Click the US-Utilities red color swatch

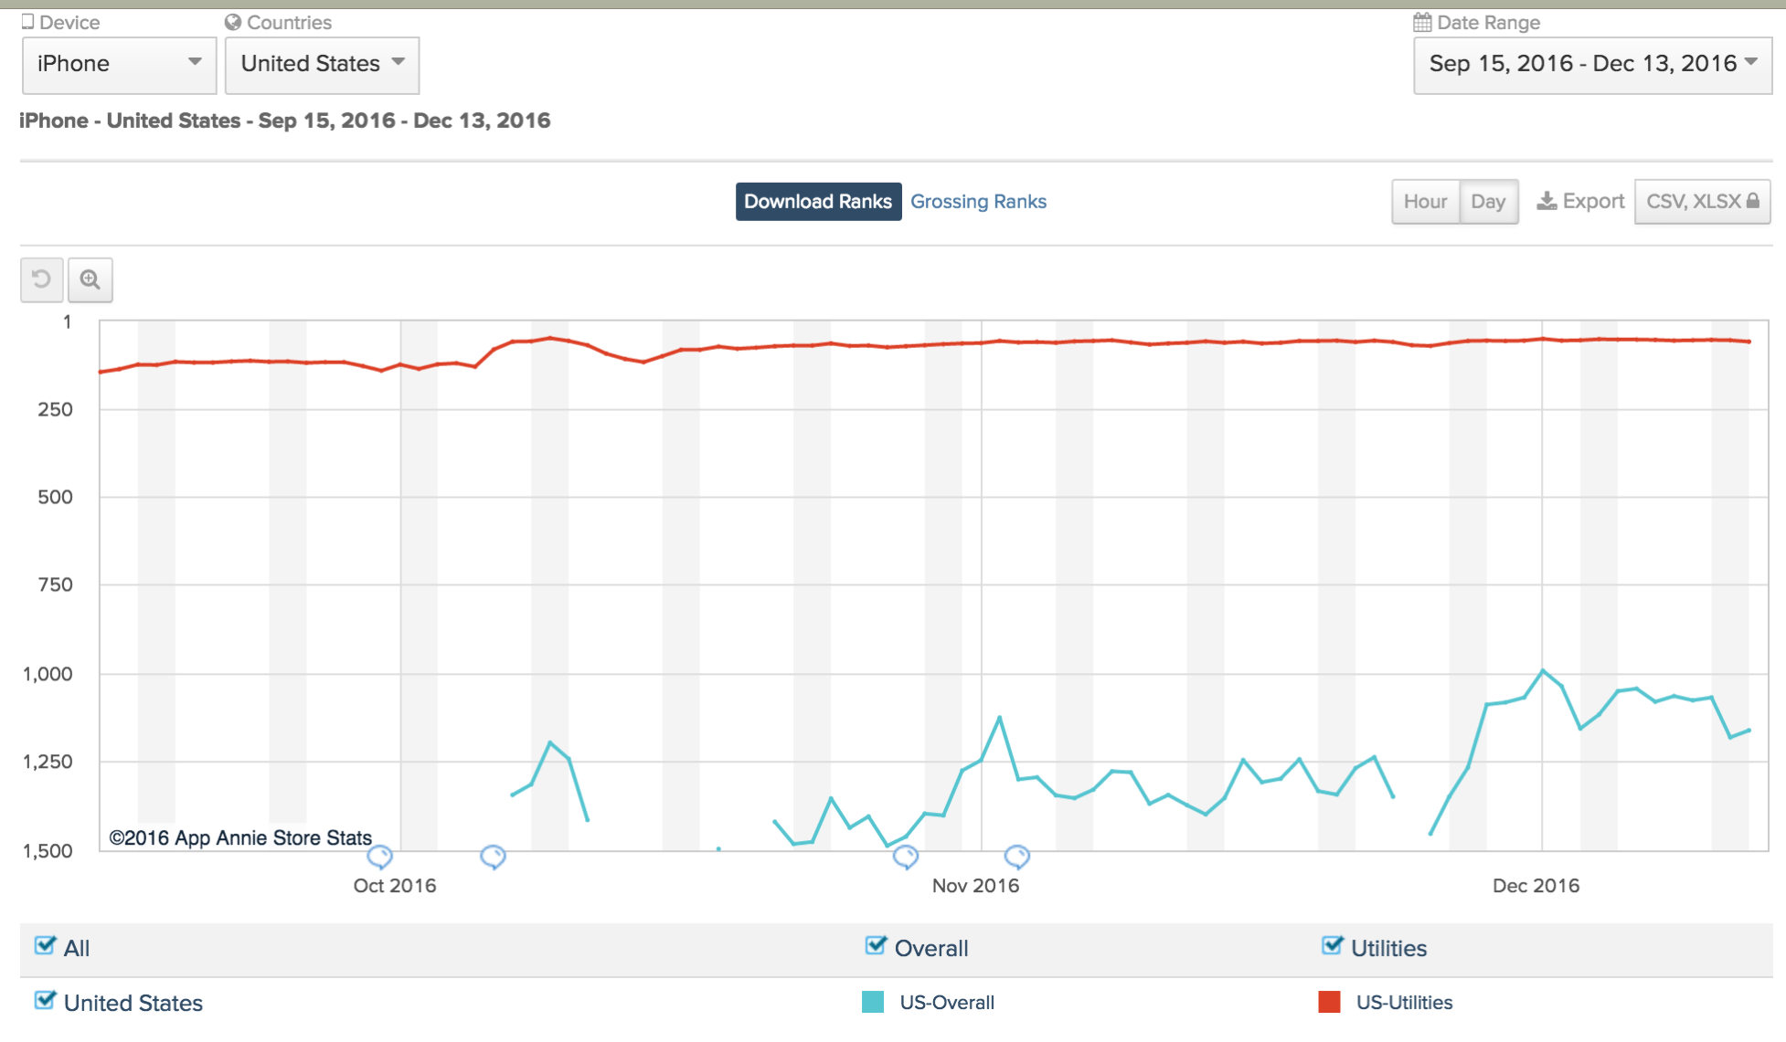click(x=1329, y=1002)
